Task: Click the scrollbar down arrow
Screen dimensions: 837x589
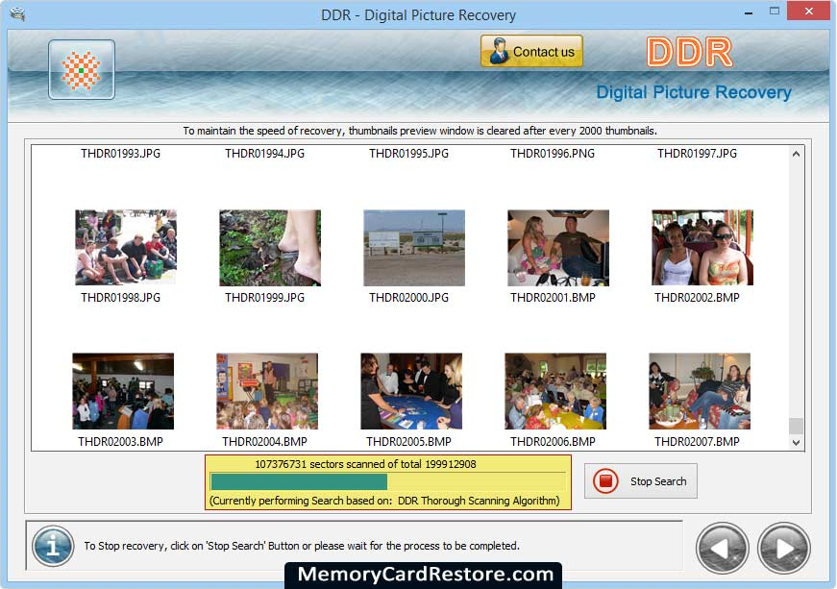Action: 796,442
